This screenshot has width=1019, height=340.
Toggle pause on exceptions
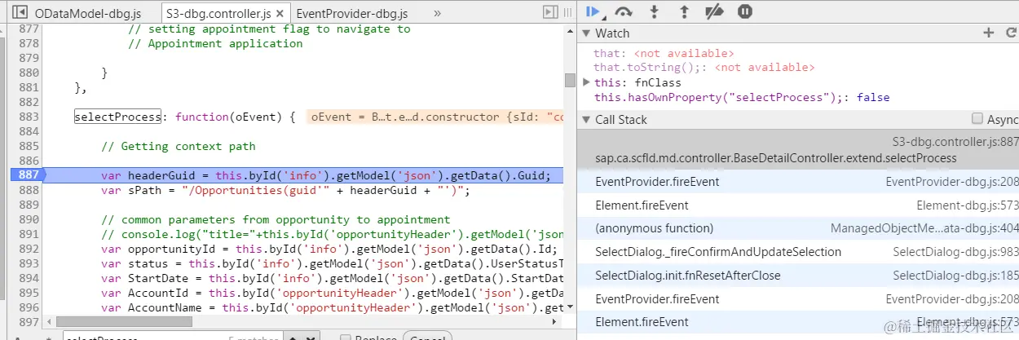coord(744,11)
